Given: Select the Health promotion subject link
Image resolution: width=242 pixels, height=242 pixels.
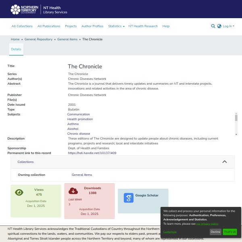Looking at the screenshot, I should pos(80,119).
